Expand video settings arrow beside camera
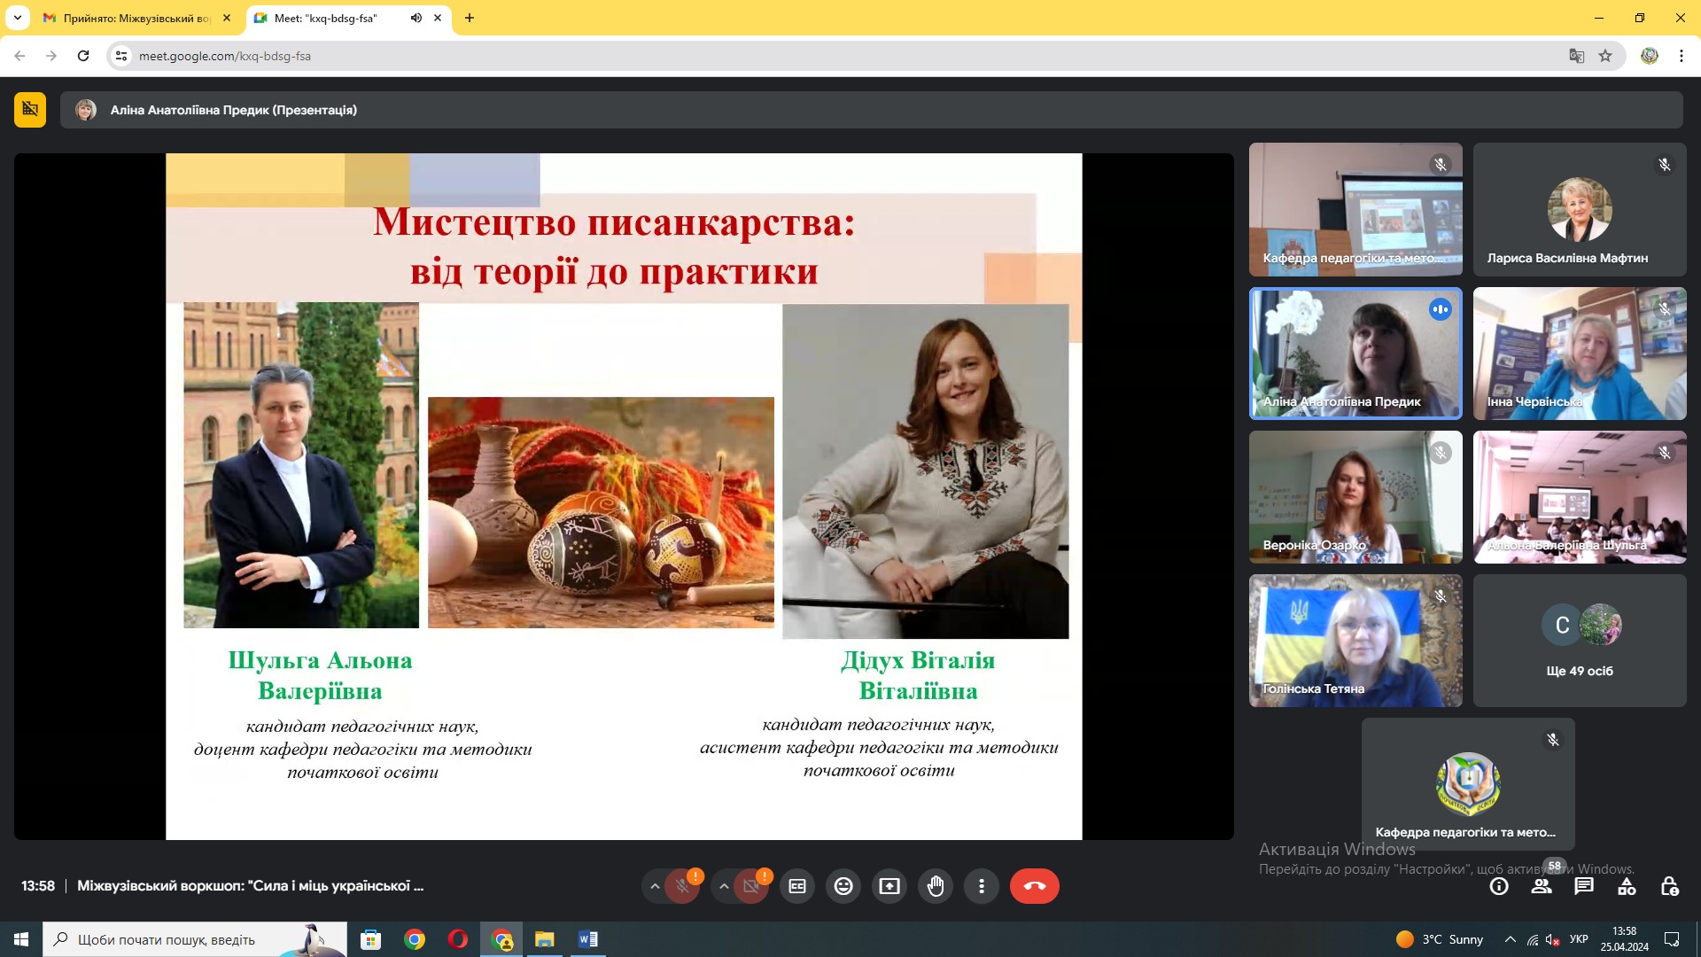The image size is (1701, 957). coord(724,886)
